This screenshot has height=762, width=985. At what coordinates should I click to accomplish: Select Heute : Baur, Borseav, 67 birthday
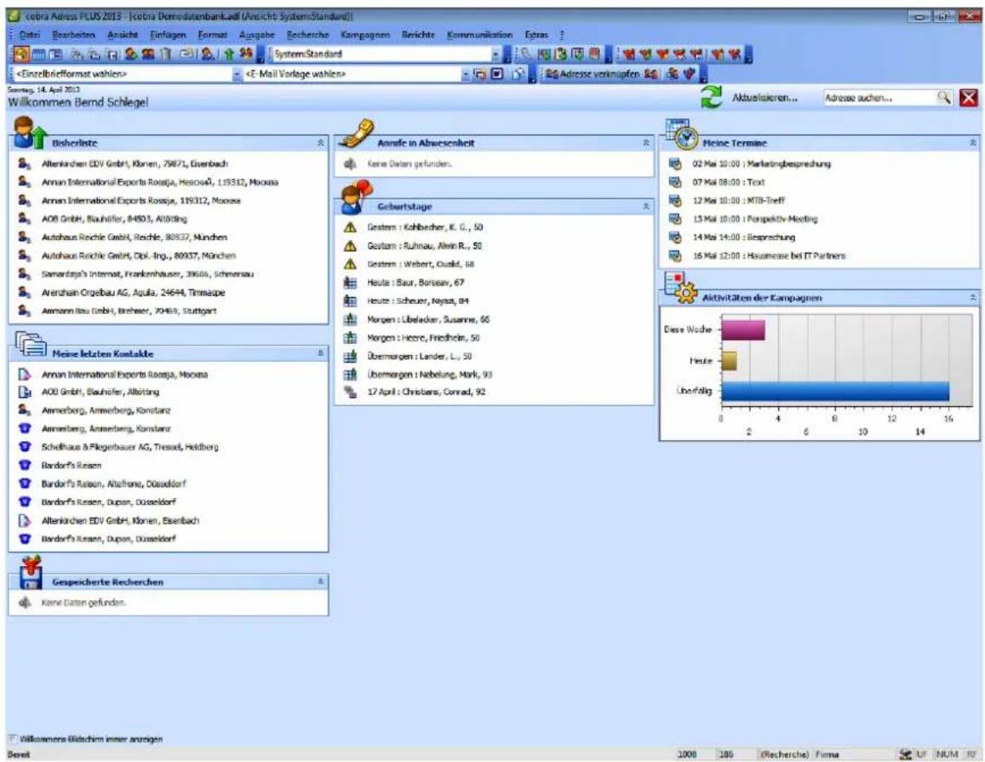pos(415,283)
